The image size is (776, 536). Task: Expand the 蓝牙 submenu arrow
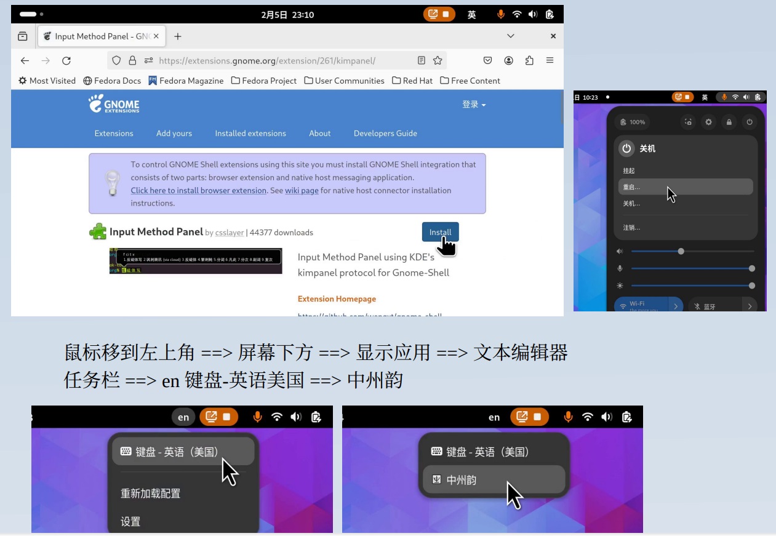point(750,306)
